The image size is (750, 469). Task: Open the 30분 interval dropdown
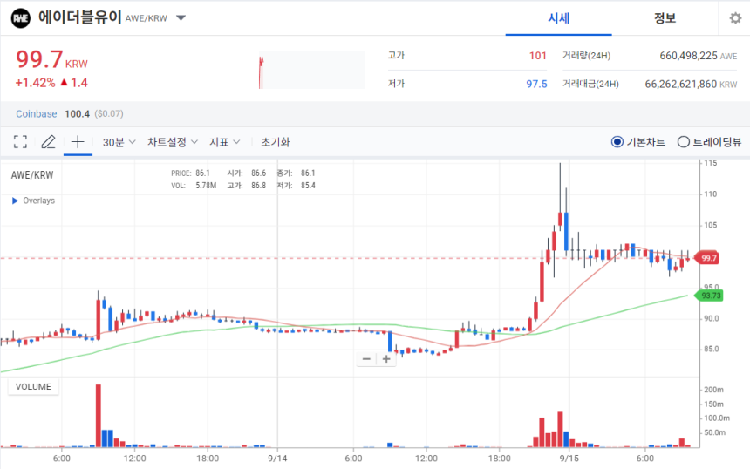click(x=119, y=142)
